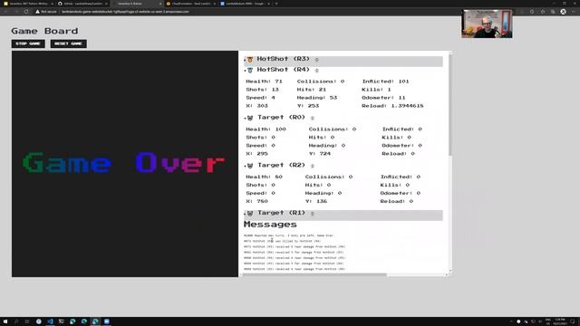Screen dimensions: 580x326
Task: Click Target (R2) 'Health: 50' value
Action: [264, 177]
